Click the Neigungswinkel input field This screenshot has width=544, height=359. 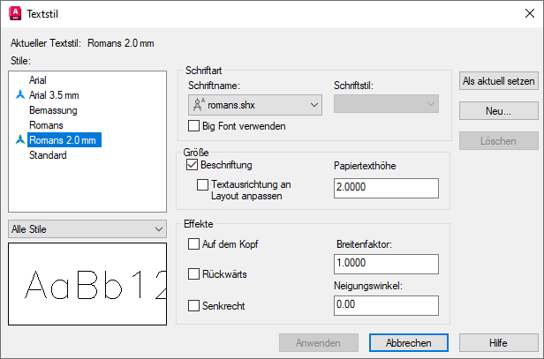[386, 305]
